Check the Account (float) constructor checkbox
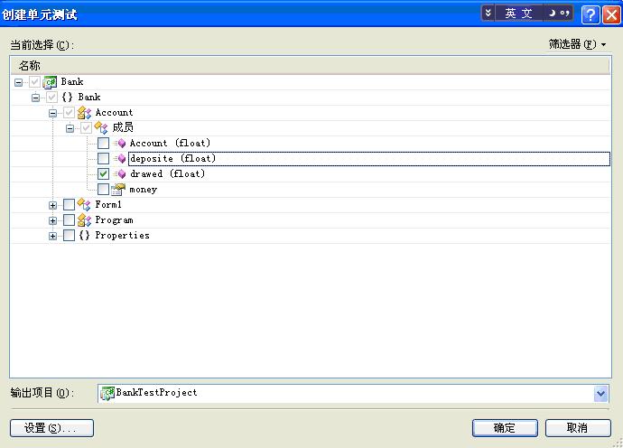The image size is (623, 448). (x=103, y=143)
